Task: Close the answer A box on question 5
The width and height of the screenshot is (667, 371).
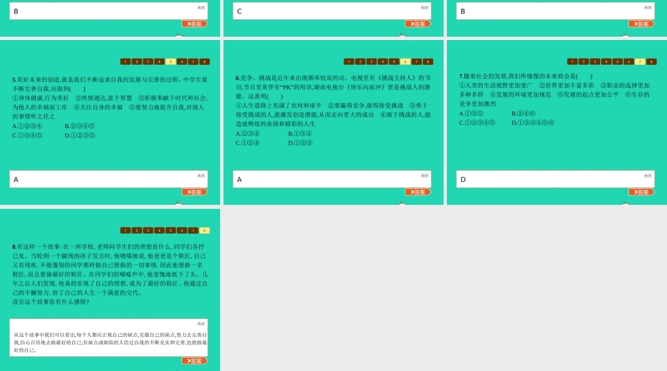Action: (x=201, y=175)
